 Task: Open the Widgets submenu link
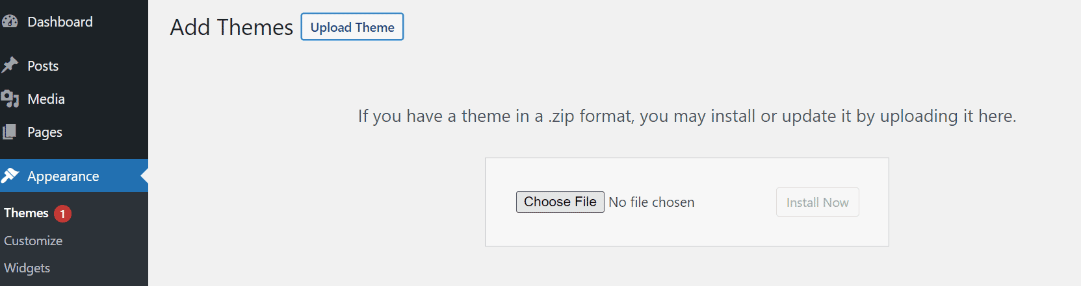click(27, 268)
